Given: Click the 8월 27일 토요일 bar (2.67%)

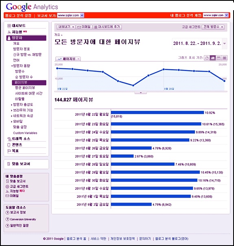Looking at the screenshot, I should pyautogui.click(x=122, y=156).
